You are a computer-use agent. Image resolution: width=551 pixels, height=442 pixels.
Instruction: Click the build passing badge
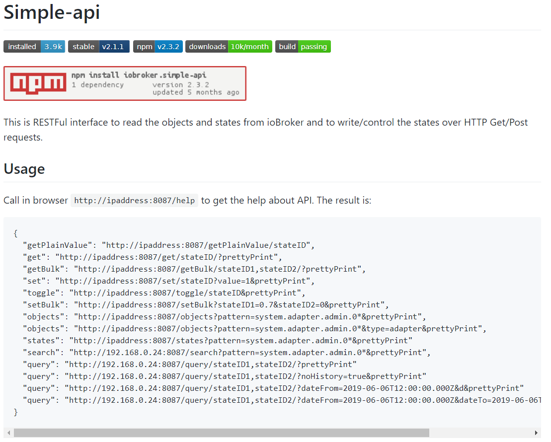click(303, 47)
